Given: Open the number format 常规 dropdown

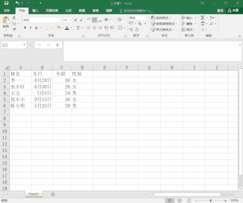Looking at the screenshot, I should click(146, 18).
